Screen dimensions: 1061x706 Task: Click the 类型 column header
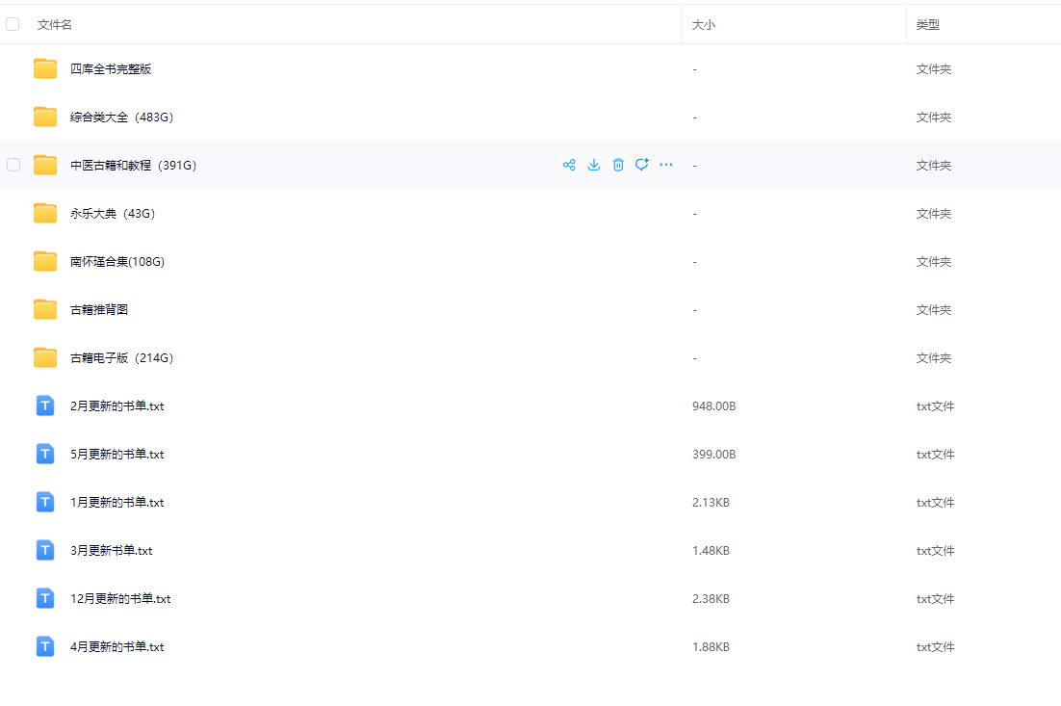point(927,25)
